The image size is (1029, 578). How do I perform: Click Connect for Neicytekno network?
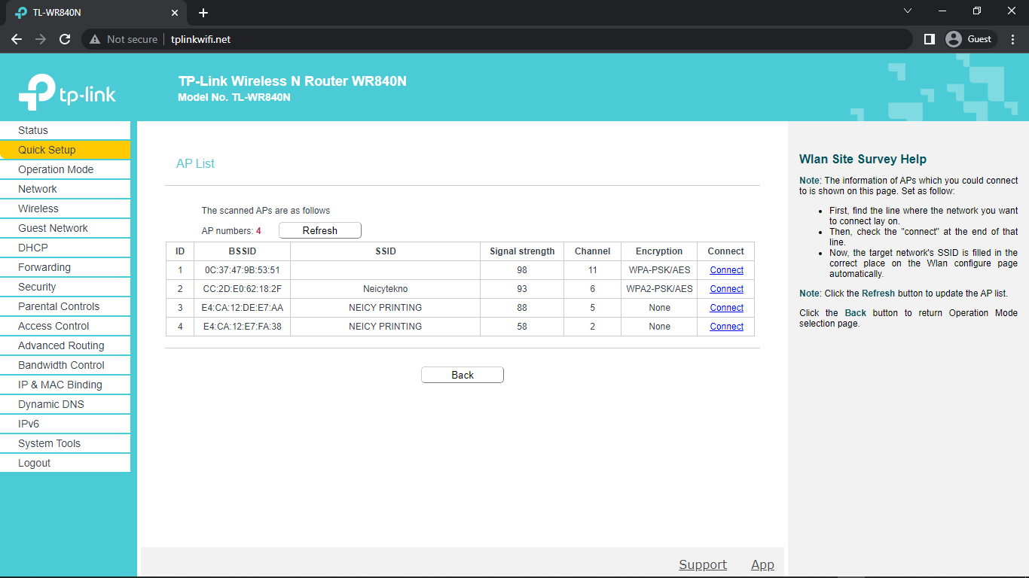click(726, 289)
